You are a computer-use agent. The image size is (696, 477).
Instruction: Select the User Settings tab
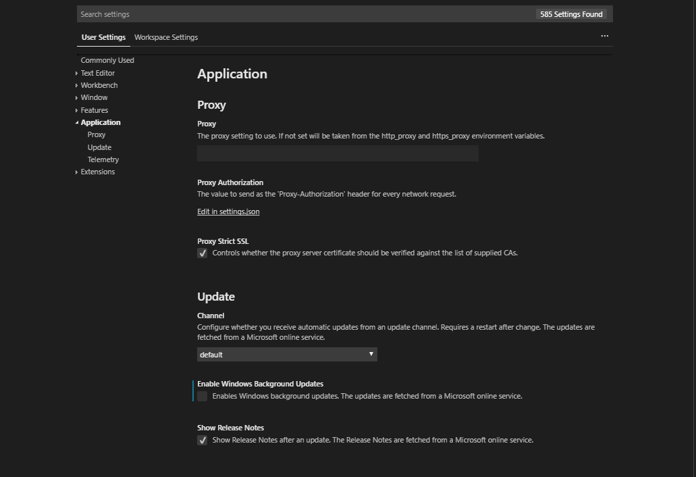coord(102,37)
